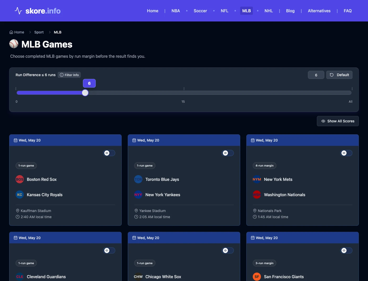Click the skore.info logo text
368x281 pixels.
click(x=43, y=11)
